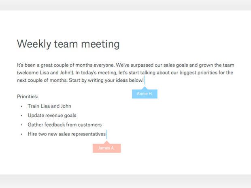Click 'Hire two new sales representatives' bullet item
Screen dimensions: 251x188
(66, 134)
